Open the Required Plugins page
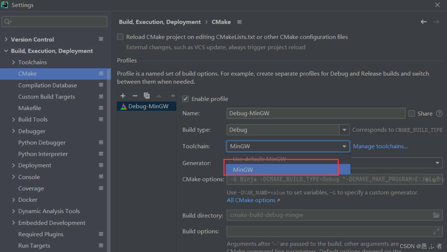447x252 pixels. (x=41, y=234)
